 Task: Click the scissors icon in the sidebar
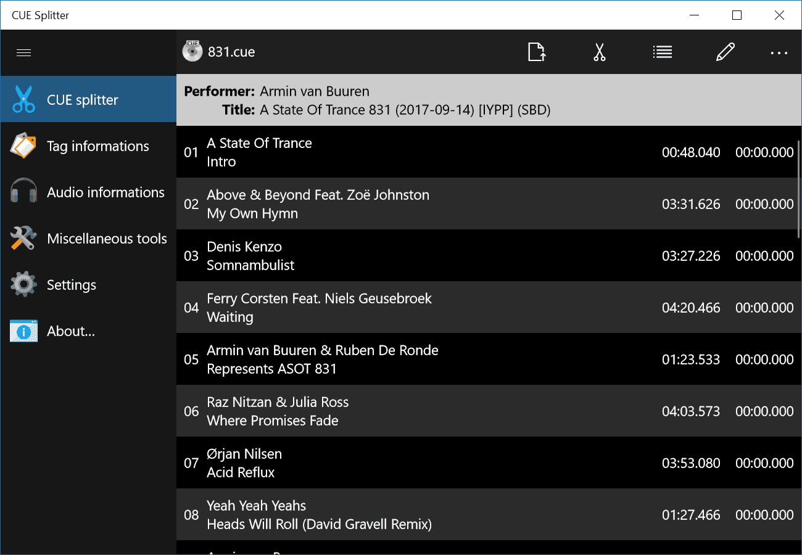tap(23, 99)
